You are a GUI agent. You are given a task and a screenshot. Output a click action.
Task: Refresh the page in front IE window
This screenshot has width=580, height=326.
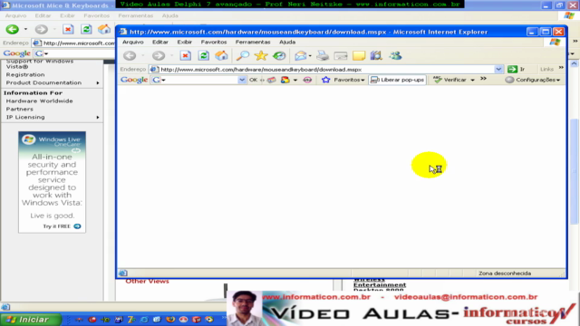tap(203, 56)
